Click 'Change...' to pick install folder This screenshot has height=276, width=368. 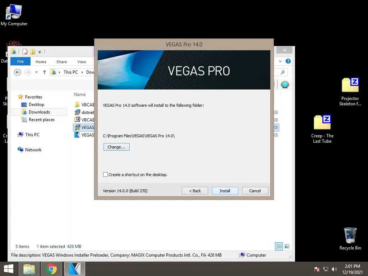[x=116, y=147]
